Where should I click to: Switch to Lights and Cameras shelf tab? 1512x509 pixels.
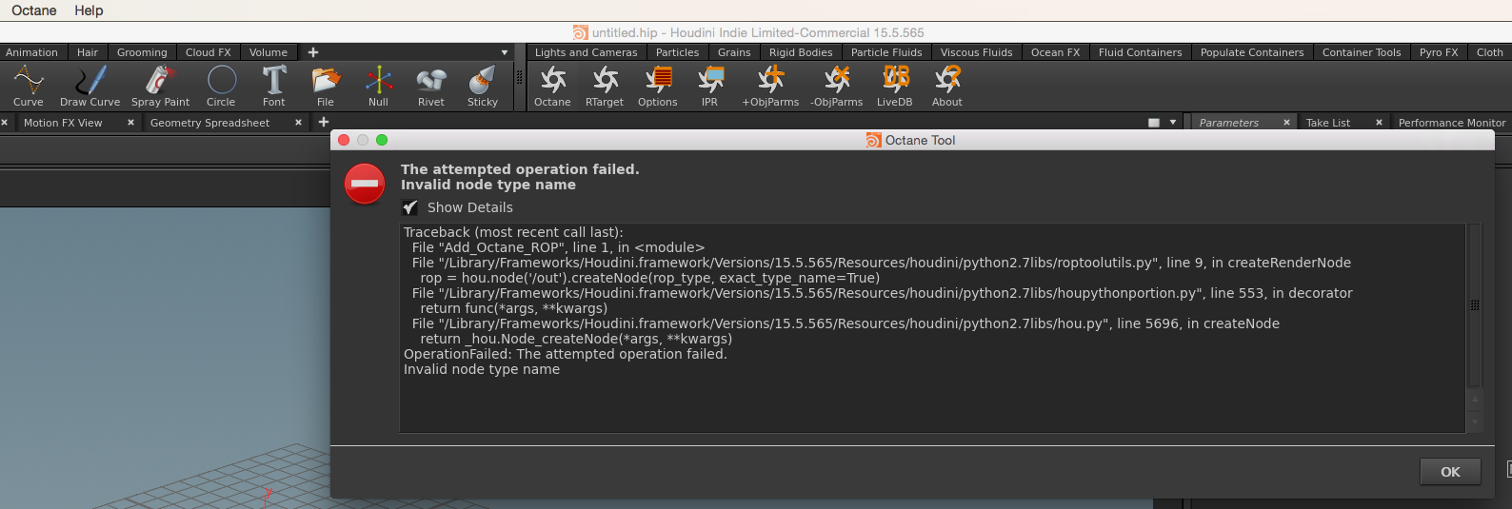coord(587,52)
